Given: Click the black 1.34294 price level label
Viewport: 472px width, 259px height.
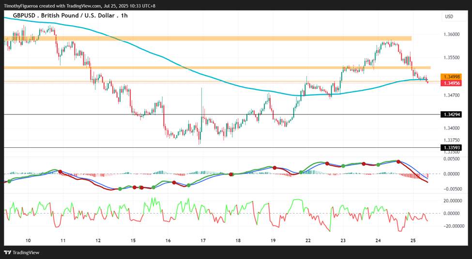Looking at the screenshot, I should click(452, 115).
